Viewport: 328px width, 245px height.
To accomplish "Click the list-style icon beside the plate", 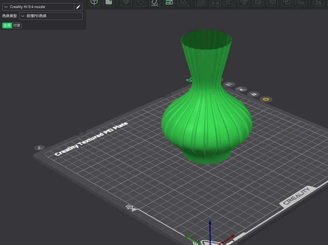I will pyautogui.click(x=229, y=84).
